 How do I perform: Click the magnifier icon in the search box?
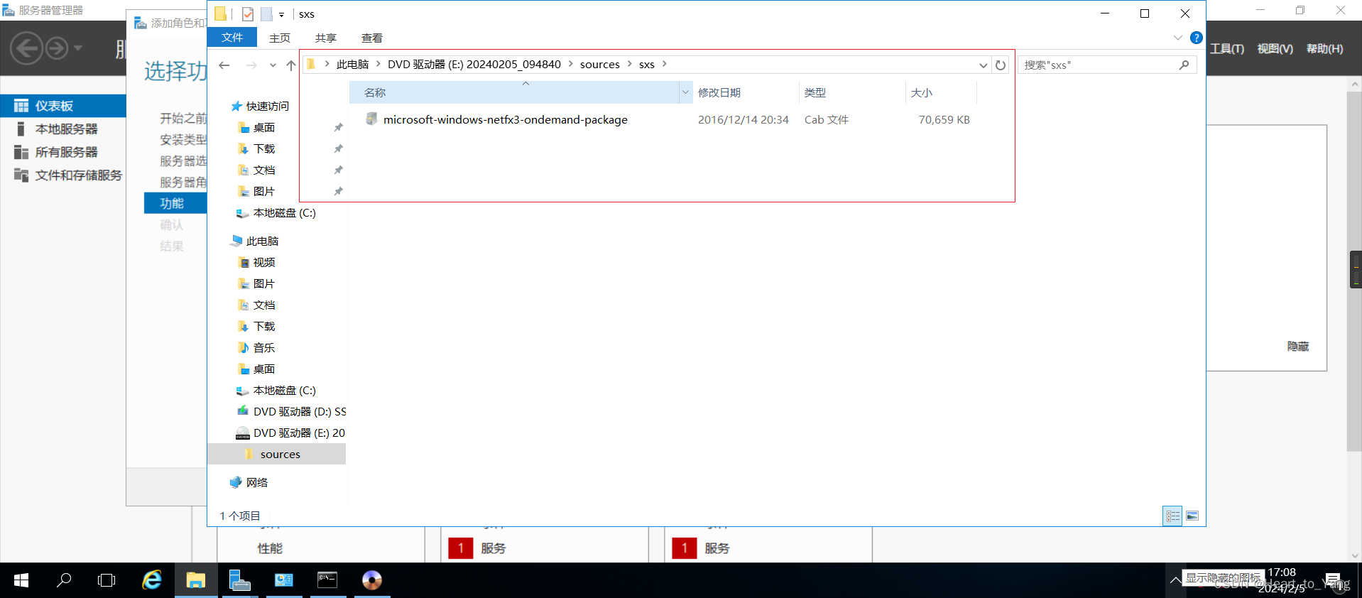coord(1184,65)
